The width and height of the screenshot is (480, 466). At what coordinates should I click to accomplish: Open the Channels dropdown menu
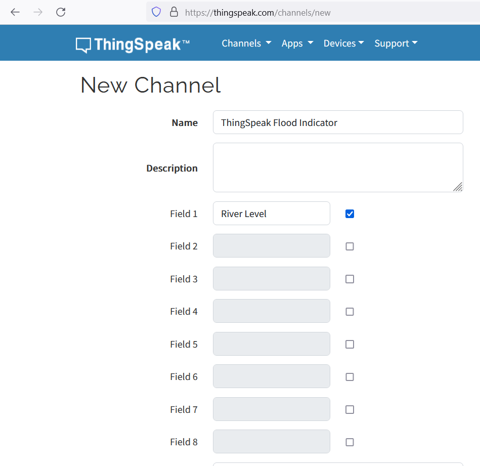click(x=246, y=44)
